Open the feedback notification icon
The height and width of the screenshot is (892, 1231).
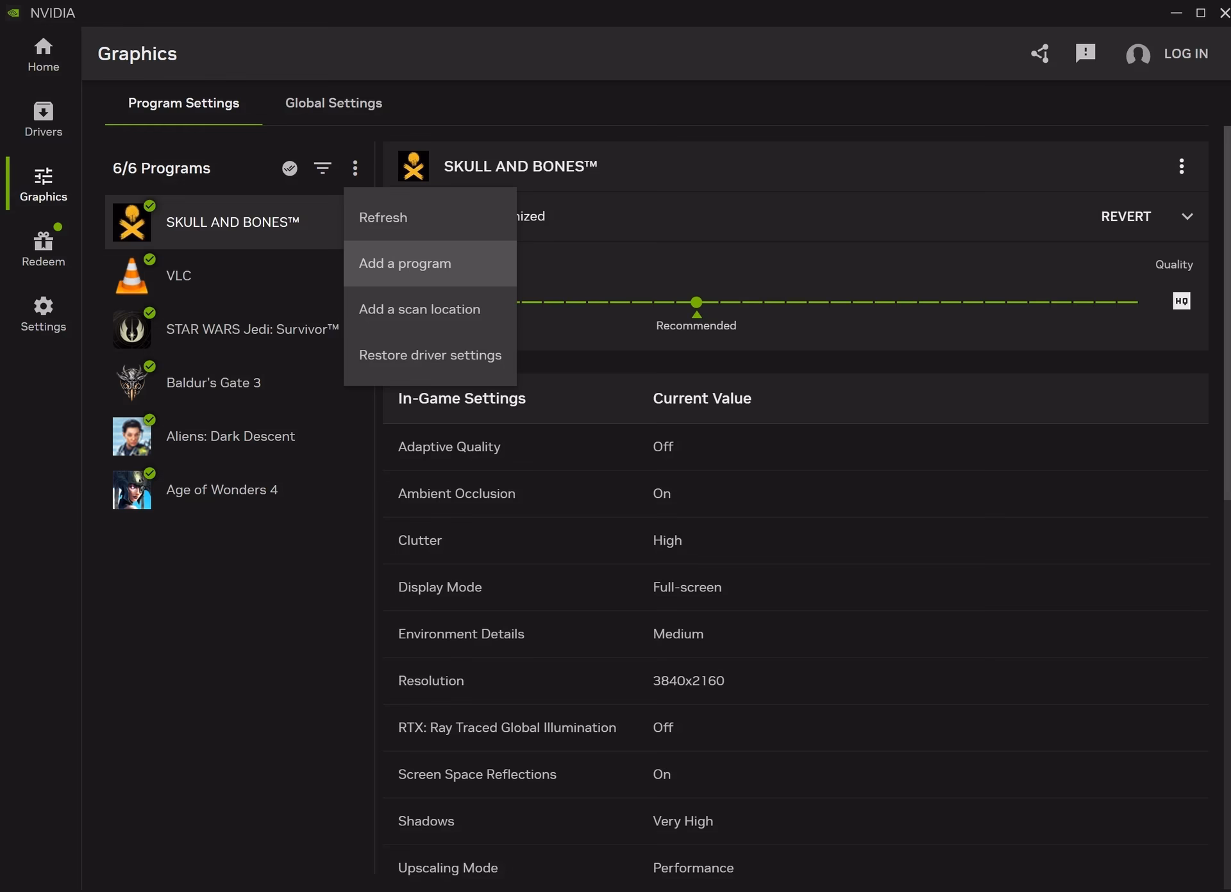[x=1085, y=53]
